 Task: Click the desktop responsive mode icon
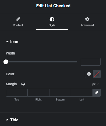(23, 84)
